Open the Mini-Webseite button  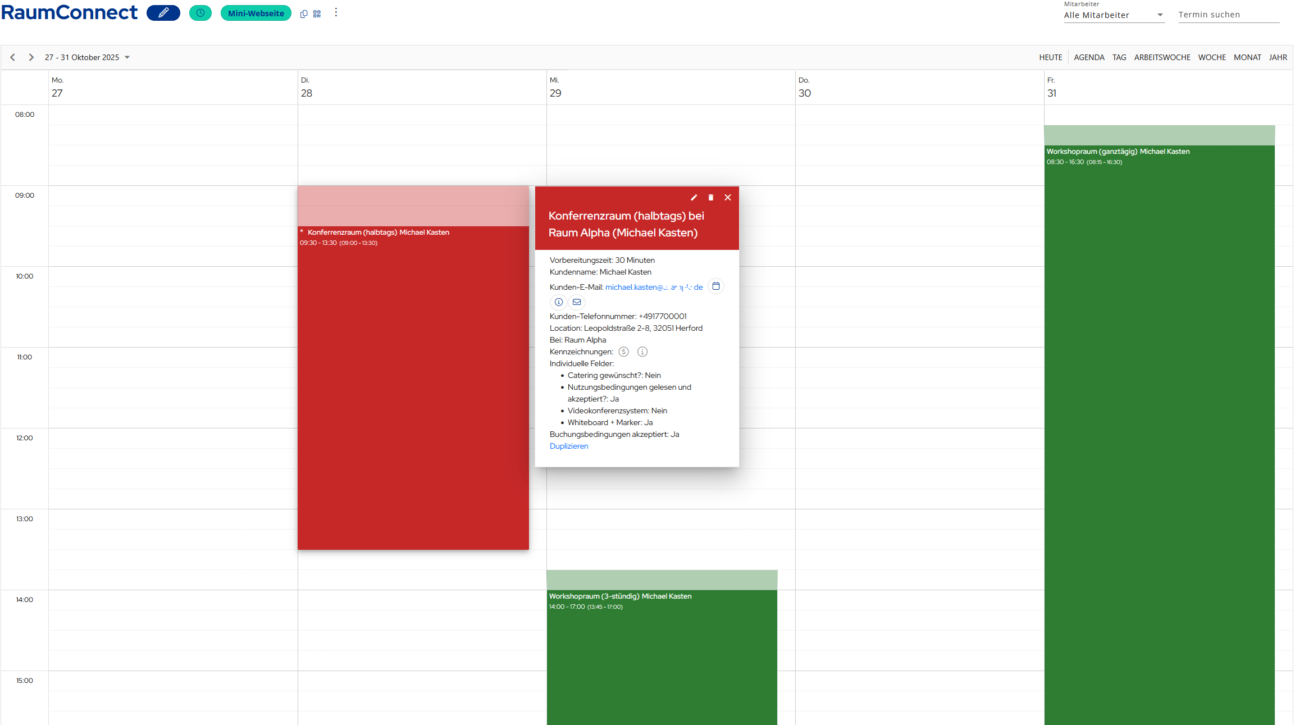click(x=256, y=13)
